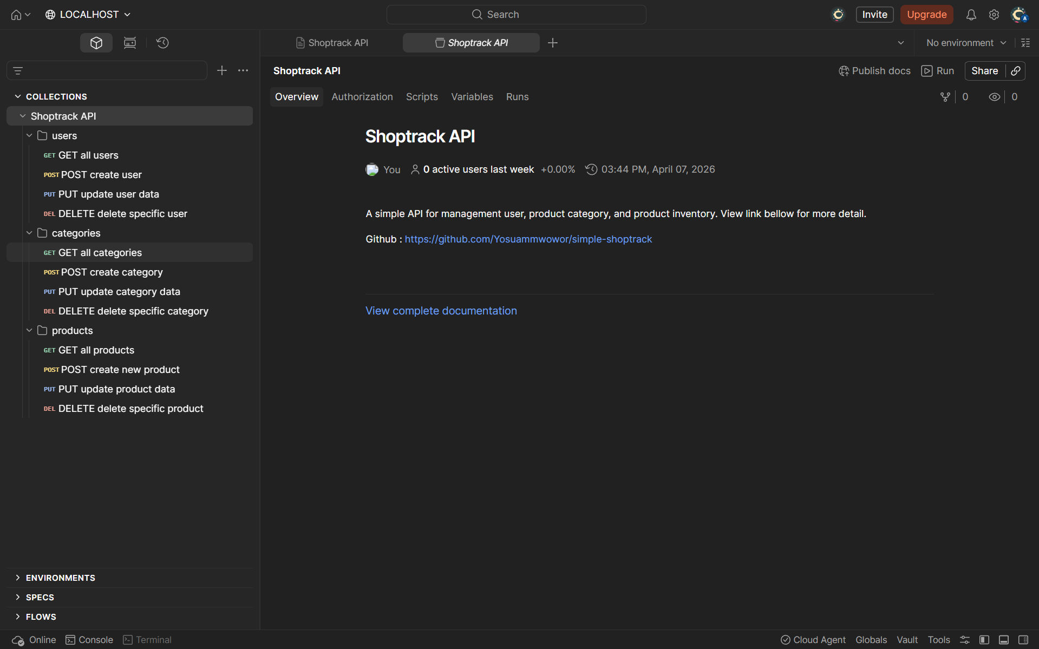Open the sidebar more options ellipsis
This screenshot has height=649, width=1039.
click(x=243, y=70)
